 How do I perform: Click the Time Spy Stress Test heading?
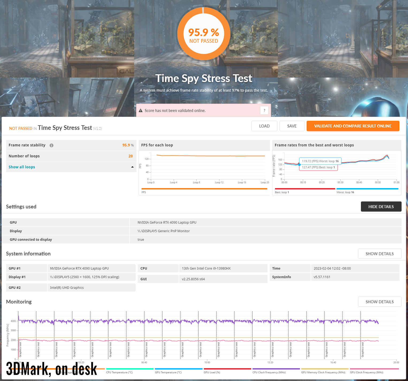pos(204,78)
